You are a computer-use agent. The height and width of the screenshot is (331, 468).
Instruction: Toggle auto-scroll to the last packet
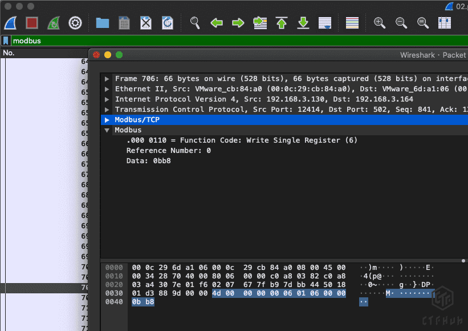click(x=325, y=23)
